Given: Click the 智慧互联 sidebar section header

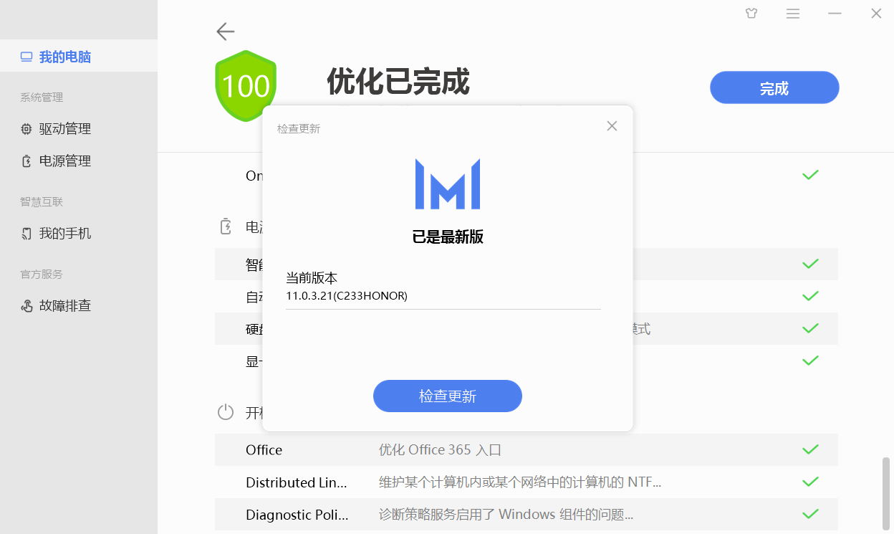Looking at the screenshot, I should tap(42, 202).
